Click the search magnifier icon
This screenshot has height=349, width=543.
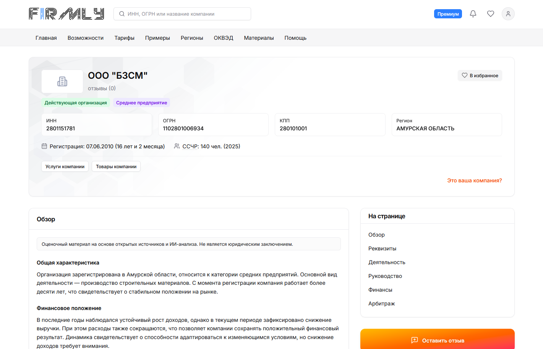point(122,14)
